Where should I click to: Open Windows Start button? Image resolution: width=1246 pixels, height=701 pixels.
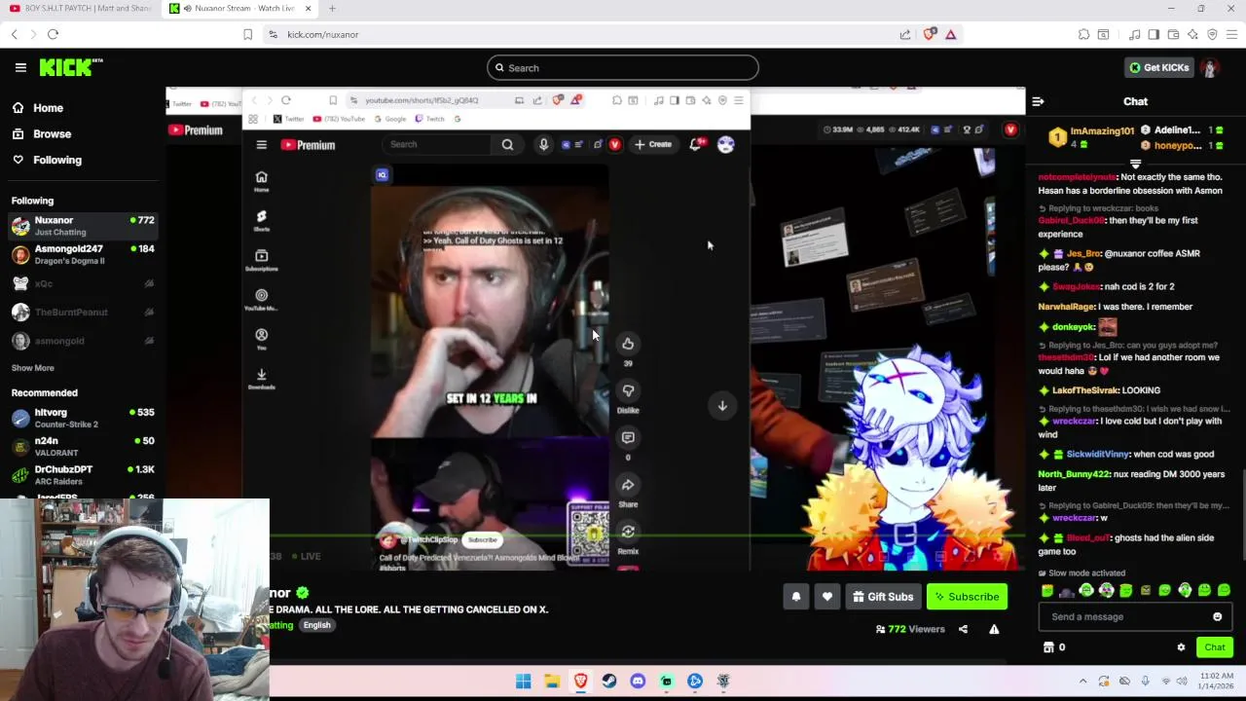coord(523,681)
